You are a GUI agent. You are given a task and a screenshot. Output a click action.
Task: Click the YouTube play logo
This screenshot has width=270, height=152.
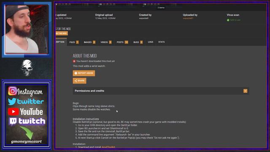(13, 111)
